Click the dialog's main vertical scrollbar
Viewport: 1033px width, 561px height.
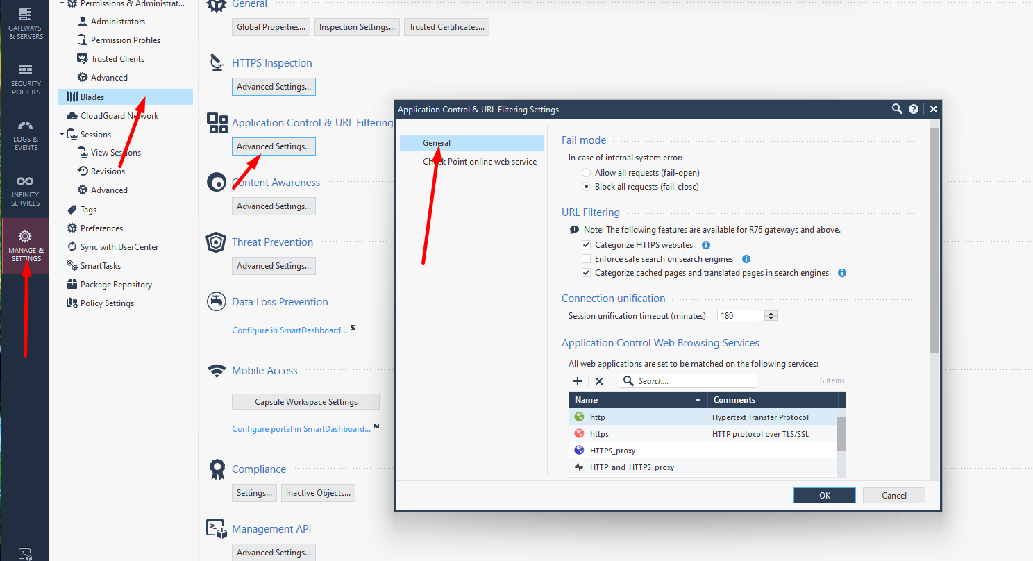pyautogui.click(x=934, y=240)
